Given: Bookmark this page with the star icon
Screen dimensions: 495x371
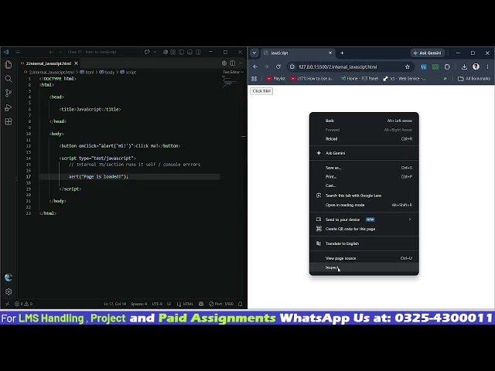Looking at the screenshot, I should point(408,67).
